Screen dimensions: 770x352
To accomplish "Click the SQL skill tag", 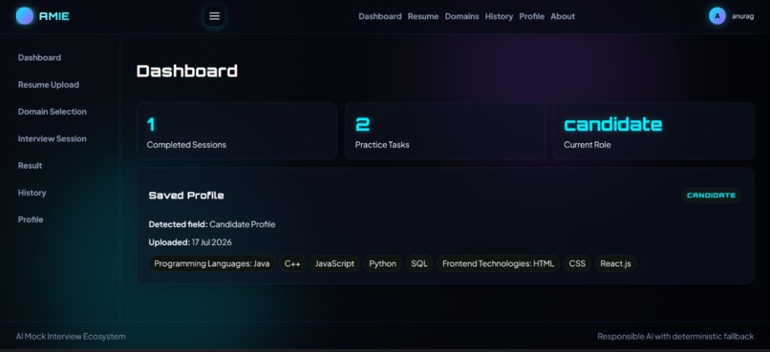I will click(418, 263).
